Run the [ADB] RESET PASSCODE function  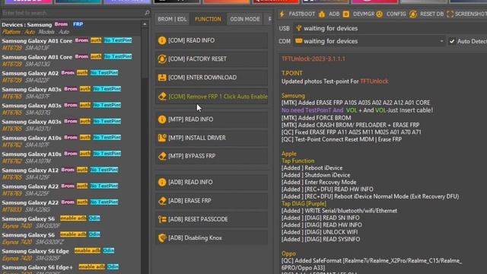(212, 219)
